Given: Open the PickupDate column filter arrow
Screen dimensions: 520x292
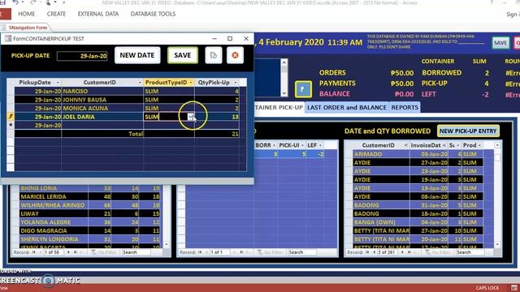Looking at the screenshot, I should [58, 83].
